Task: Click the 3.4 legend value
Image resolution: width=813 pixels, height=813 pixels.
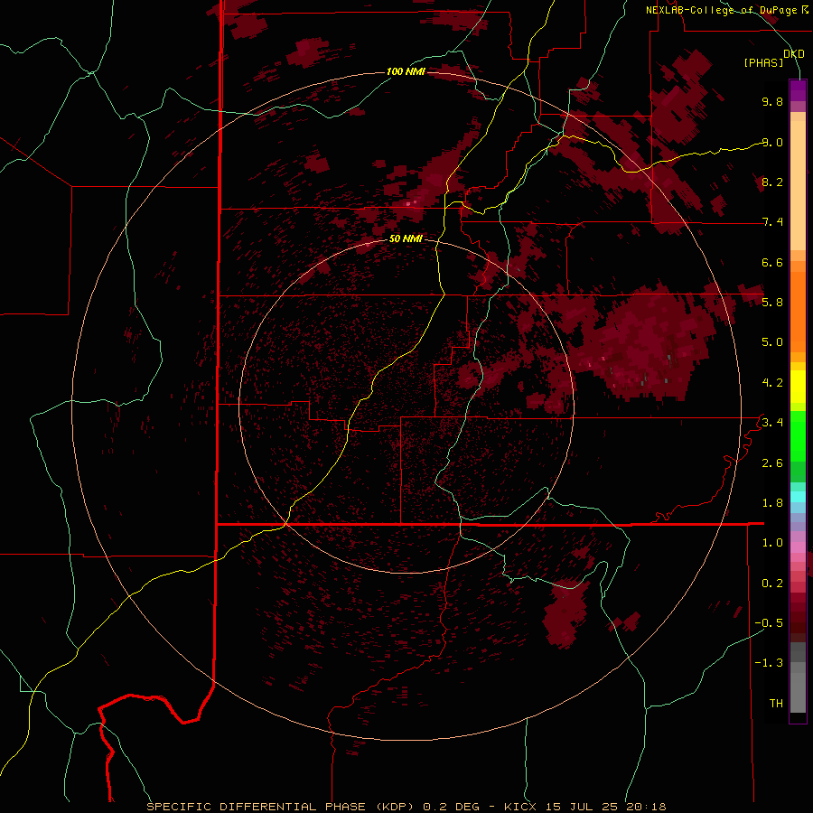Action: [772, 422]
